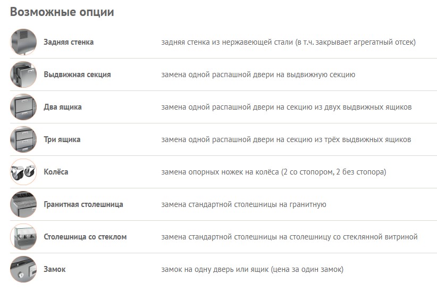The height and width of the screenshot is (290, 437).
Task: Click the "Возможные опции" heading
Action: click(62, 12)
